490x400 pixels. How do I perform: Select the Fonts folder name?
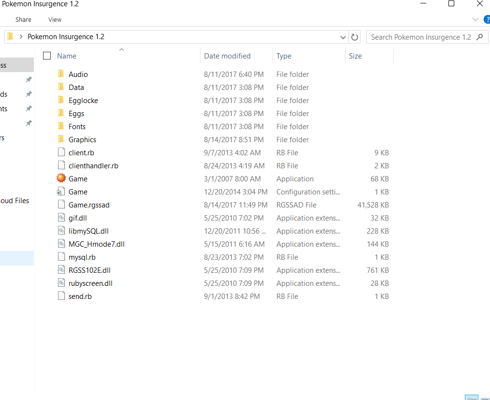click(77, 126)
